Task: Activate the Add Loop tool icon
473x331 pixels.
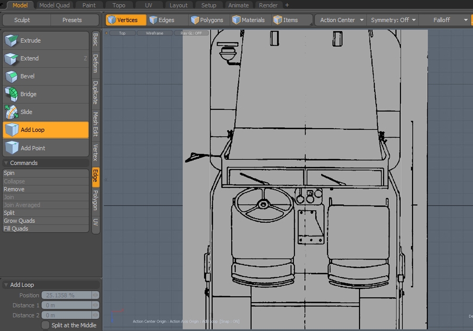Action: (12, 130)
